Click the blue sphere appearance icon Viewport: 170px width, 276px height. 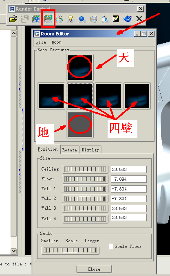click(x=82, y=19)
